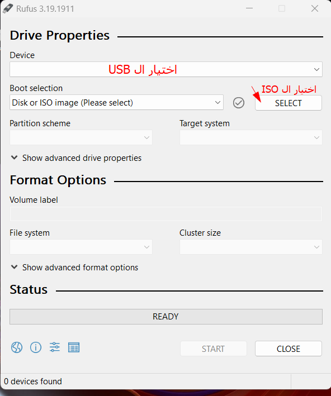Viewport: 331px width, 396px height.
Task: Open the Target system dropdown
Action: [251, 137]
